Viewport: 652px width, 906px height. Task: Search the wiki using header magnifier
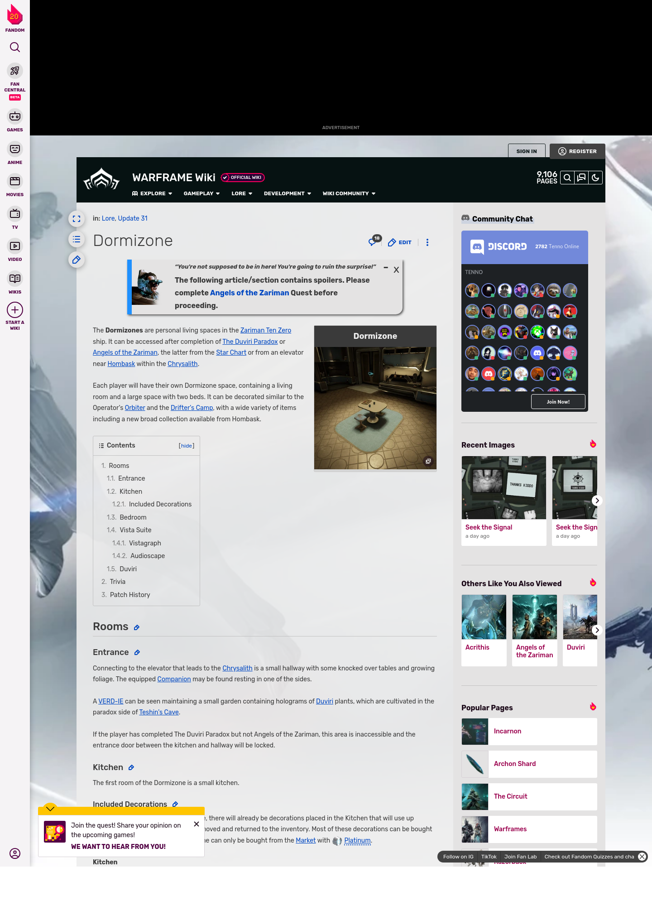567,178
